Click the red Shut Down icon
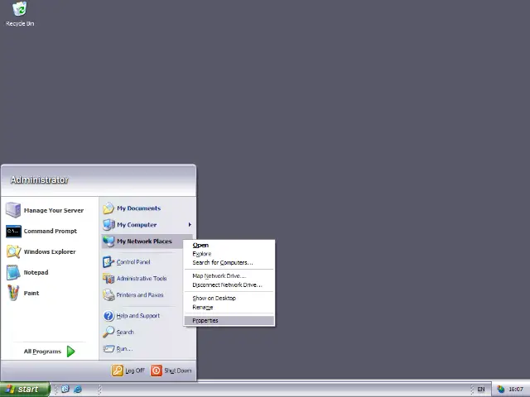Screen dimensions: 530x397 pos(157,371)
